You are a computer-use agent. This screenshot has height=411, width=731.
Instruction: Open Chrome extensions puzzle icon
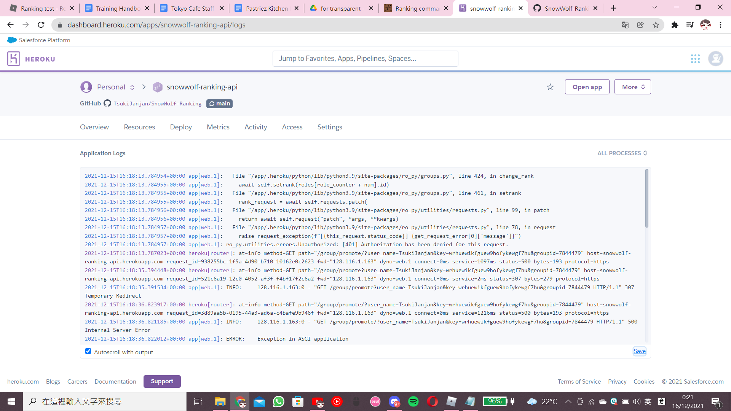(x=675, y=25)
